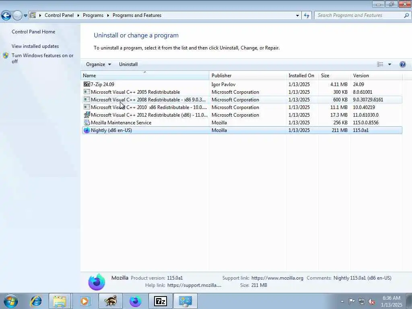Expand the arrow after Programs breadcrumb
Image resolution: width=412 pixels, height=309 pixels.
coord(108,16)
